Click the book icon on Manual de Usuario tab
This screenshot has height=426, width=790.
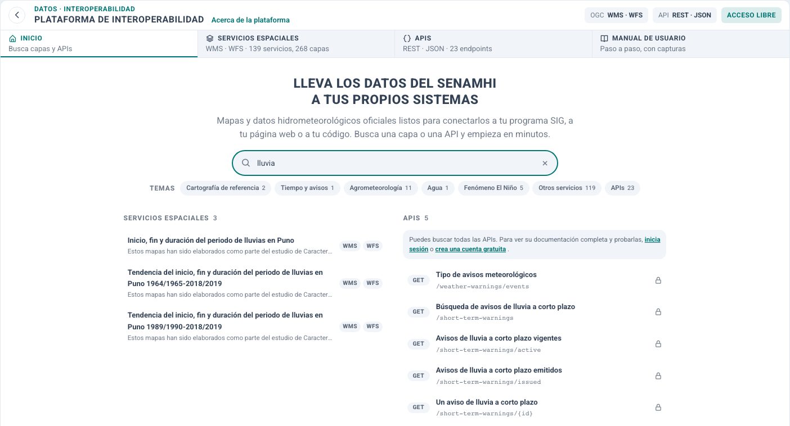(604, 38)
